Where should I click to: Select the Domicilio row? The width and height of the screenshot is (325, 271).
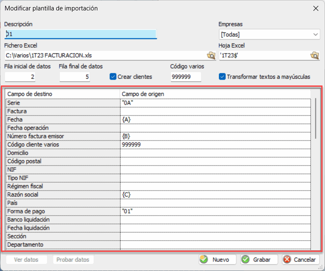point(63,153)
